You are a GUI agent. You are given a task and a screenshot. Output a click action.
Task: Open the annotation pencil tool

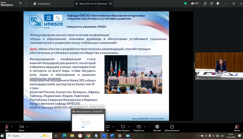point(205,4)
